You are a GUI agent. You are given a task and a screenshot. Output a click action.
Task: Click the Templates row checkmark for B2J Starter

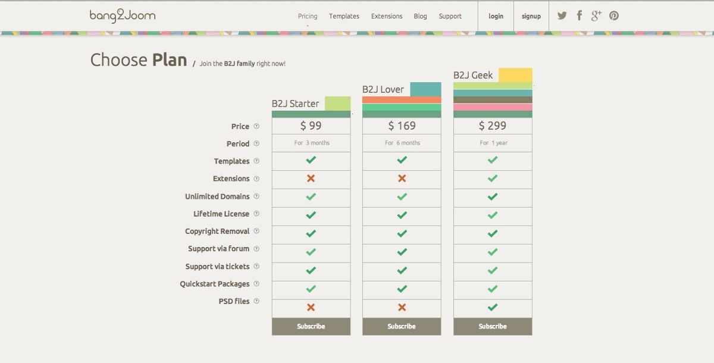coord(311,160)
